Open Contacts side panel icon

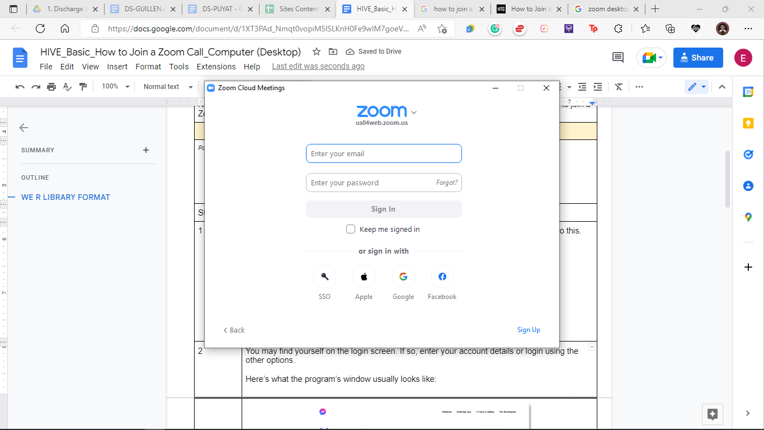point(748,186)
